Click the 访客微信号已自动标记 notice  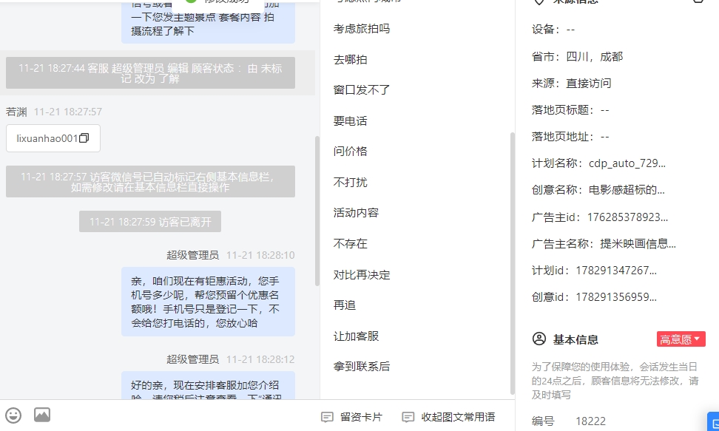point(150,182)
